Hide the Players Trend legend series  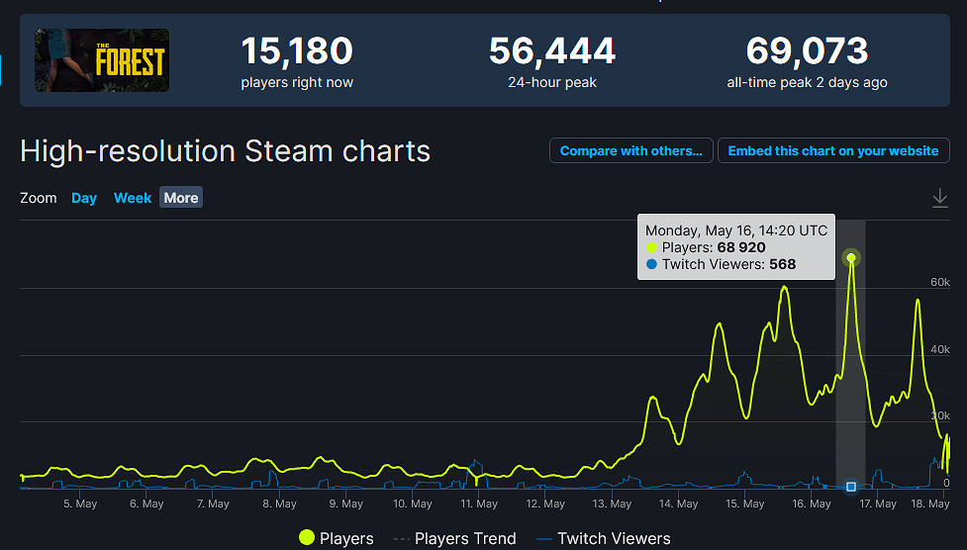455,538
